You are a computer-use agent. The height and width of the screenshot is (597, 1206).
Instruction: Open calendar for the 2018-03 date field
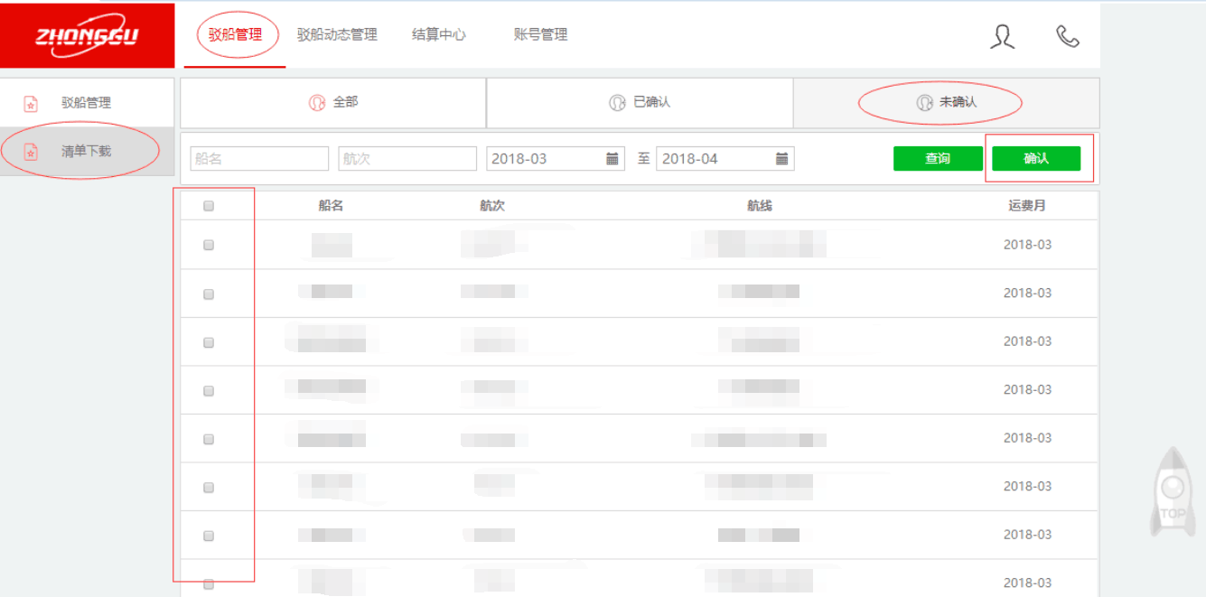(x=612, y=159)
